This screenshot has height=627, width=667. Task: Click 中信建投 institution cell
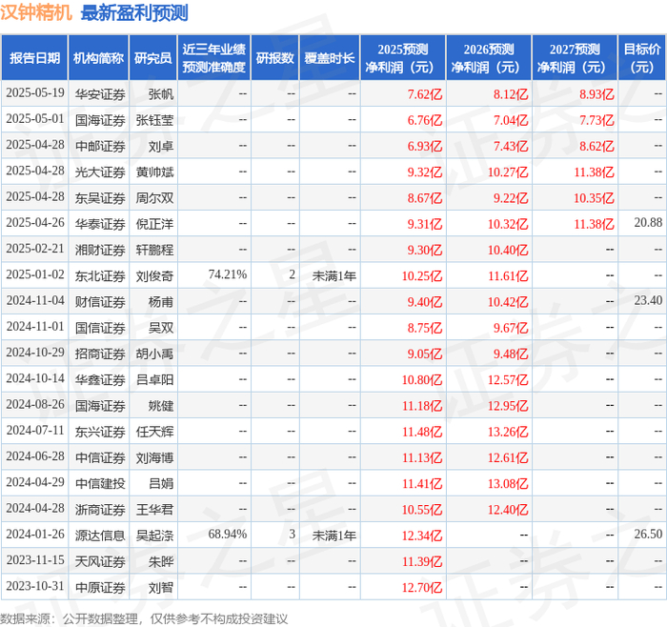[100, 484]
